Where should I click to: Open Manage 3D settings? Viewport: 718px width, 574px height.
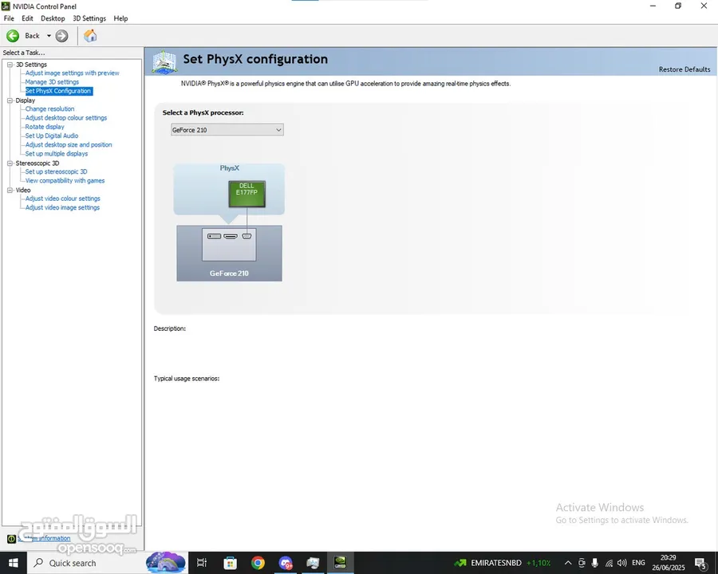point(52,82)
